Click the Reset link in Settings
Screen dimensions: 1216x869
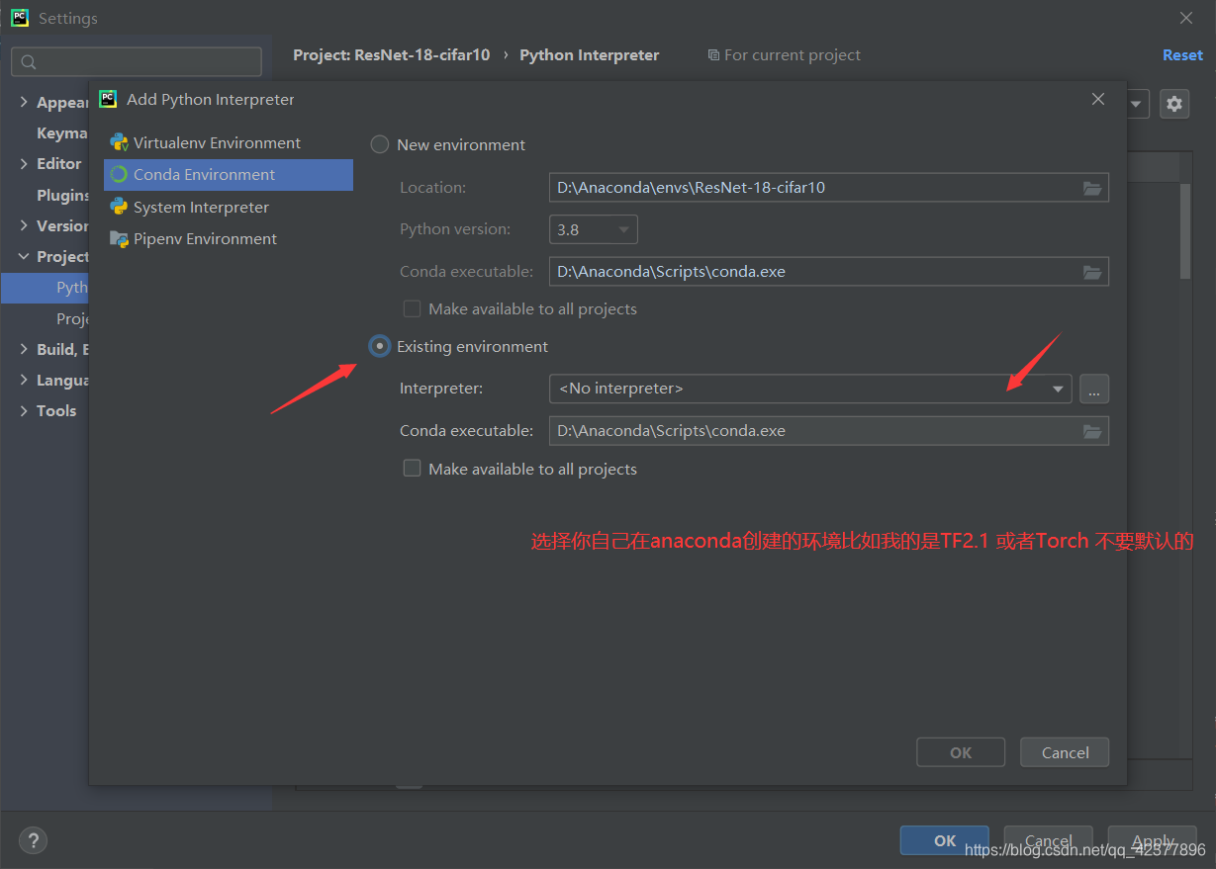click(x=1182, y=55)
